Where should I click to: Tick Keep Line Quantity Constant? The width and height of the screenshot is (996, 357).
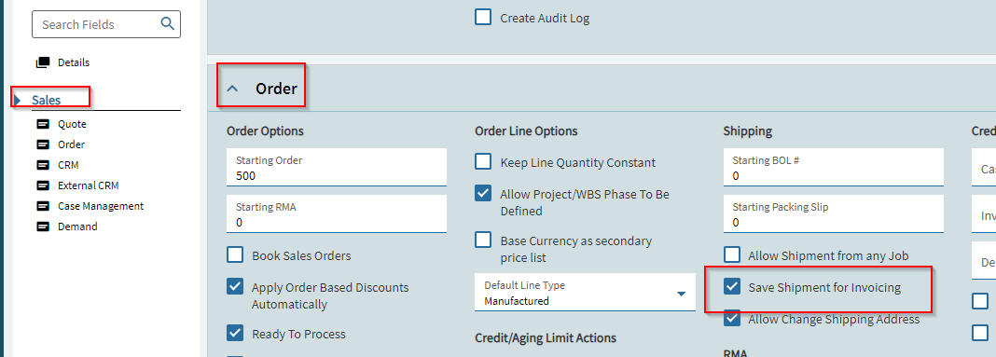[x=483, y=162]
